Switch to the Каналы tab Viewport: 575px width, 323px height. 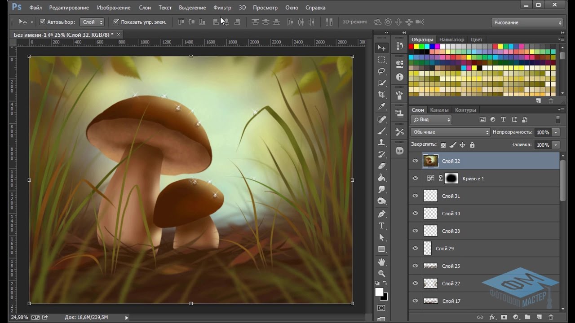pos(439,110)
